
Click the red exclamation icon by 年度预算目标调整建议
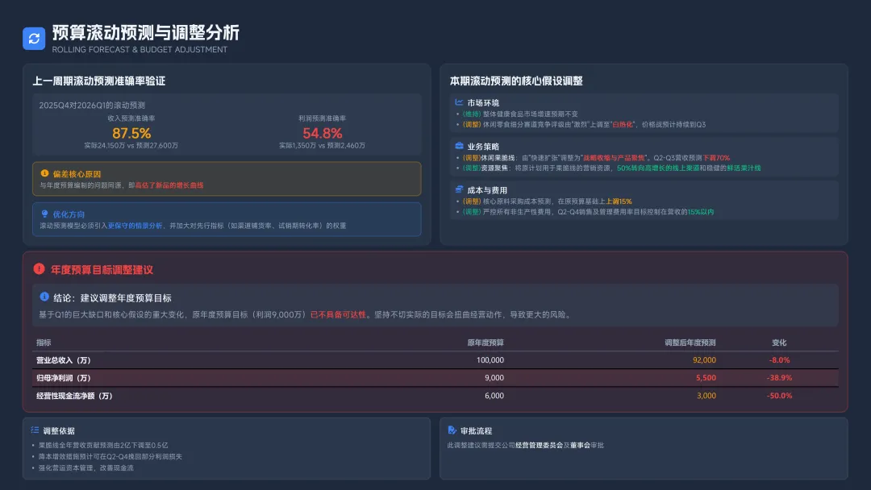39,269
